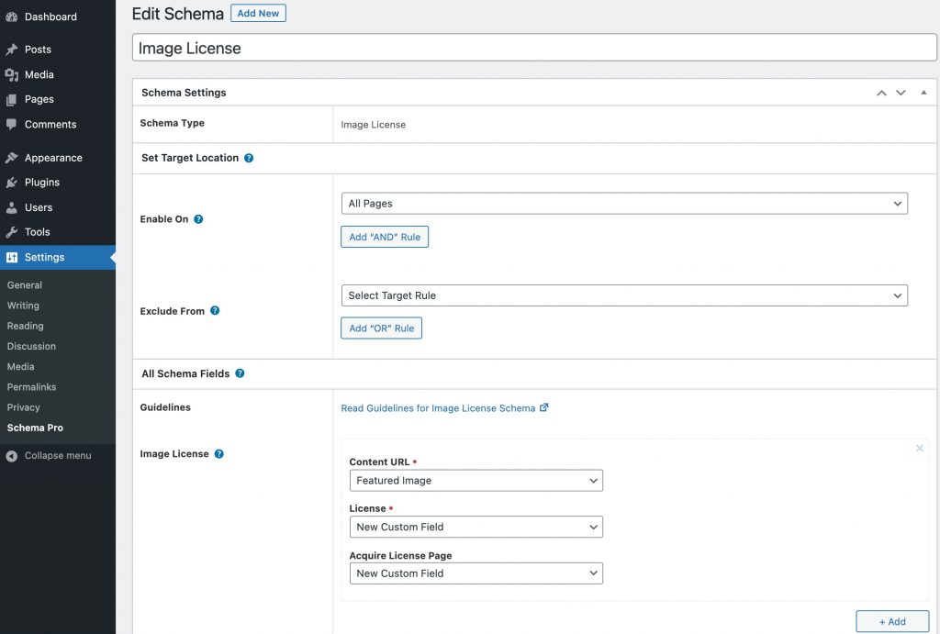Open the Plugins menu in sidebar
The image size is (940, 634).
[42, 183]
